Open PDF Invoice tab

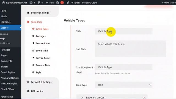(37, 91)
